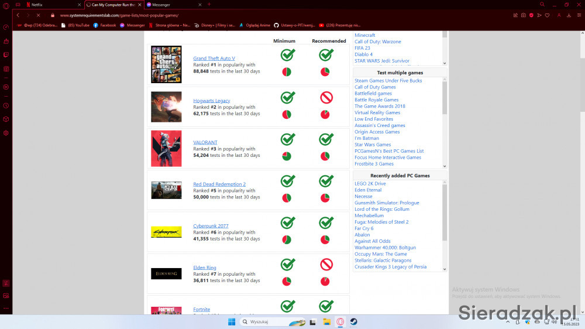The height and width of the screenshot is (329, 585).
Task: Open the Easy Setup menu icon
Action: pyautogui.click(x=579, y=15)
